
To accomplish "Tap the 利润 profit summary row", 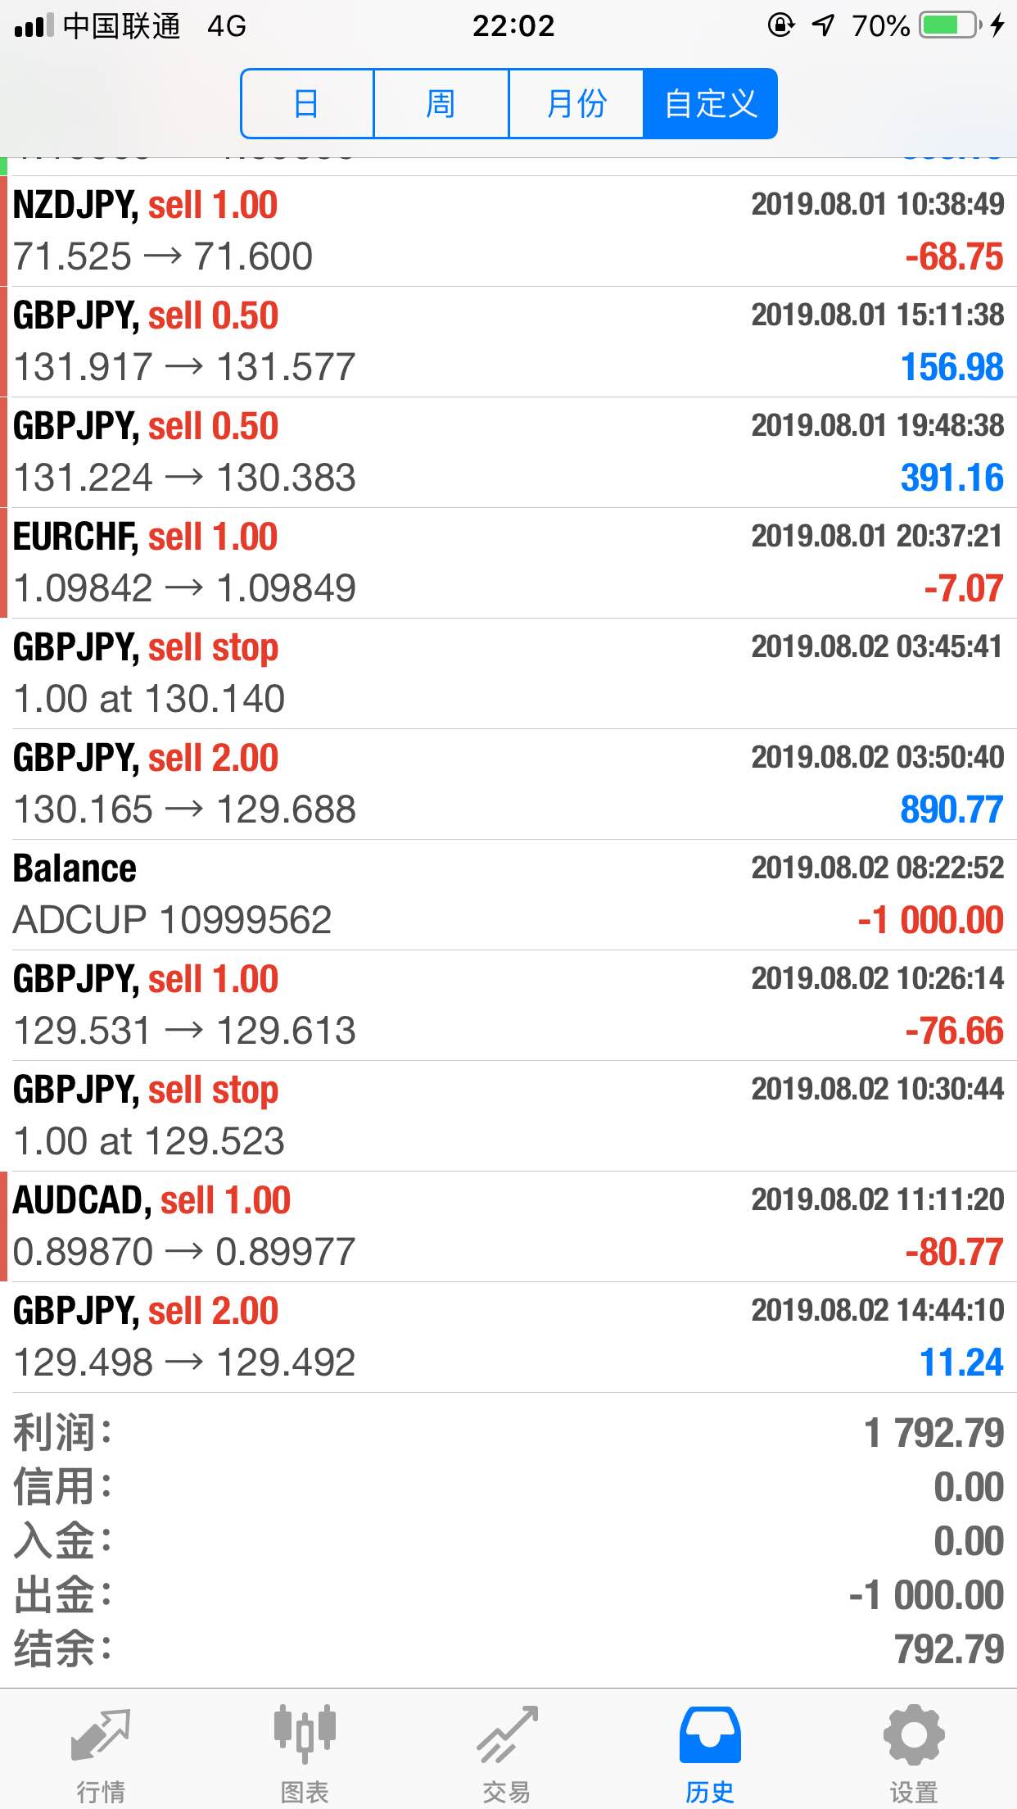I will [508, 1433].
